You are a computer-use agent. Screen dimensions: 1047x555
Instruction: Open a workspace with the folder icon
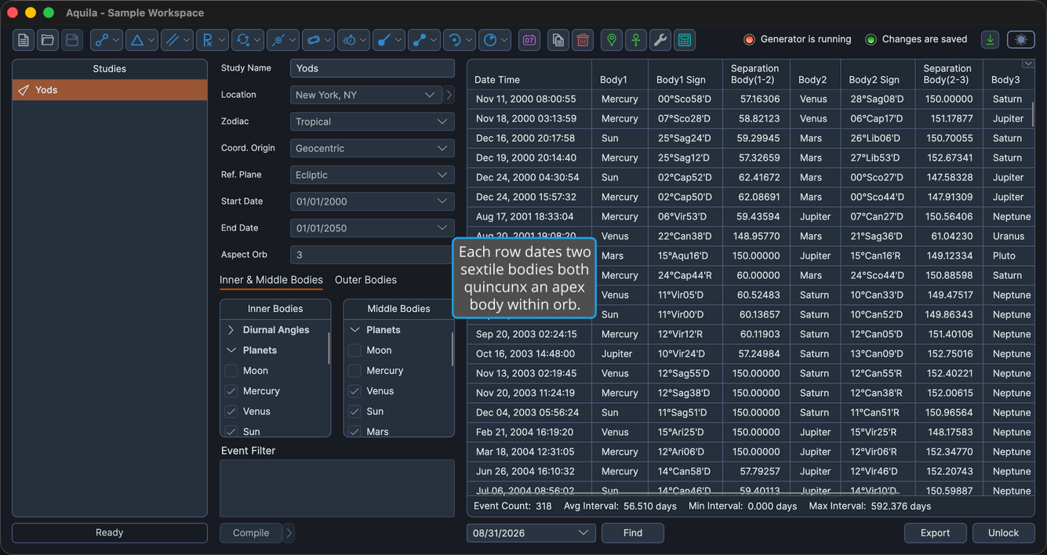pos(48,40)
